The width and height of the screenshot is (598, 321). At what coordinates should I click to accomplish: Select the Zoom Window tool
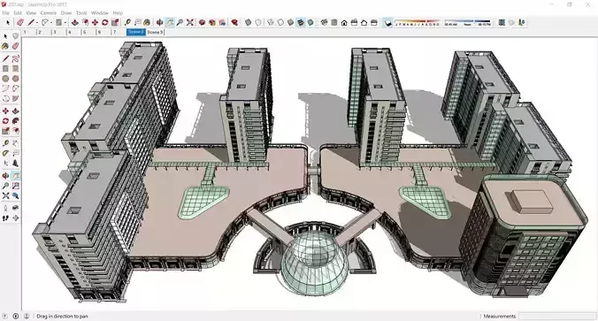pos(15,186)
